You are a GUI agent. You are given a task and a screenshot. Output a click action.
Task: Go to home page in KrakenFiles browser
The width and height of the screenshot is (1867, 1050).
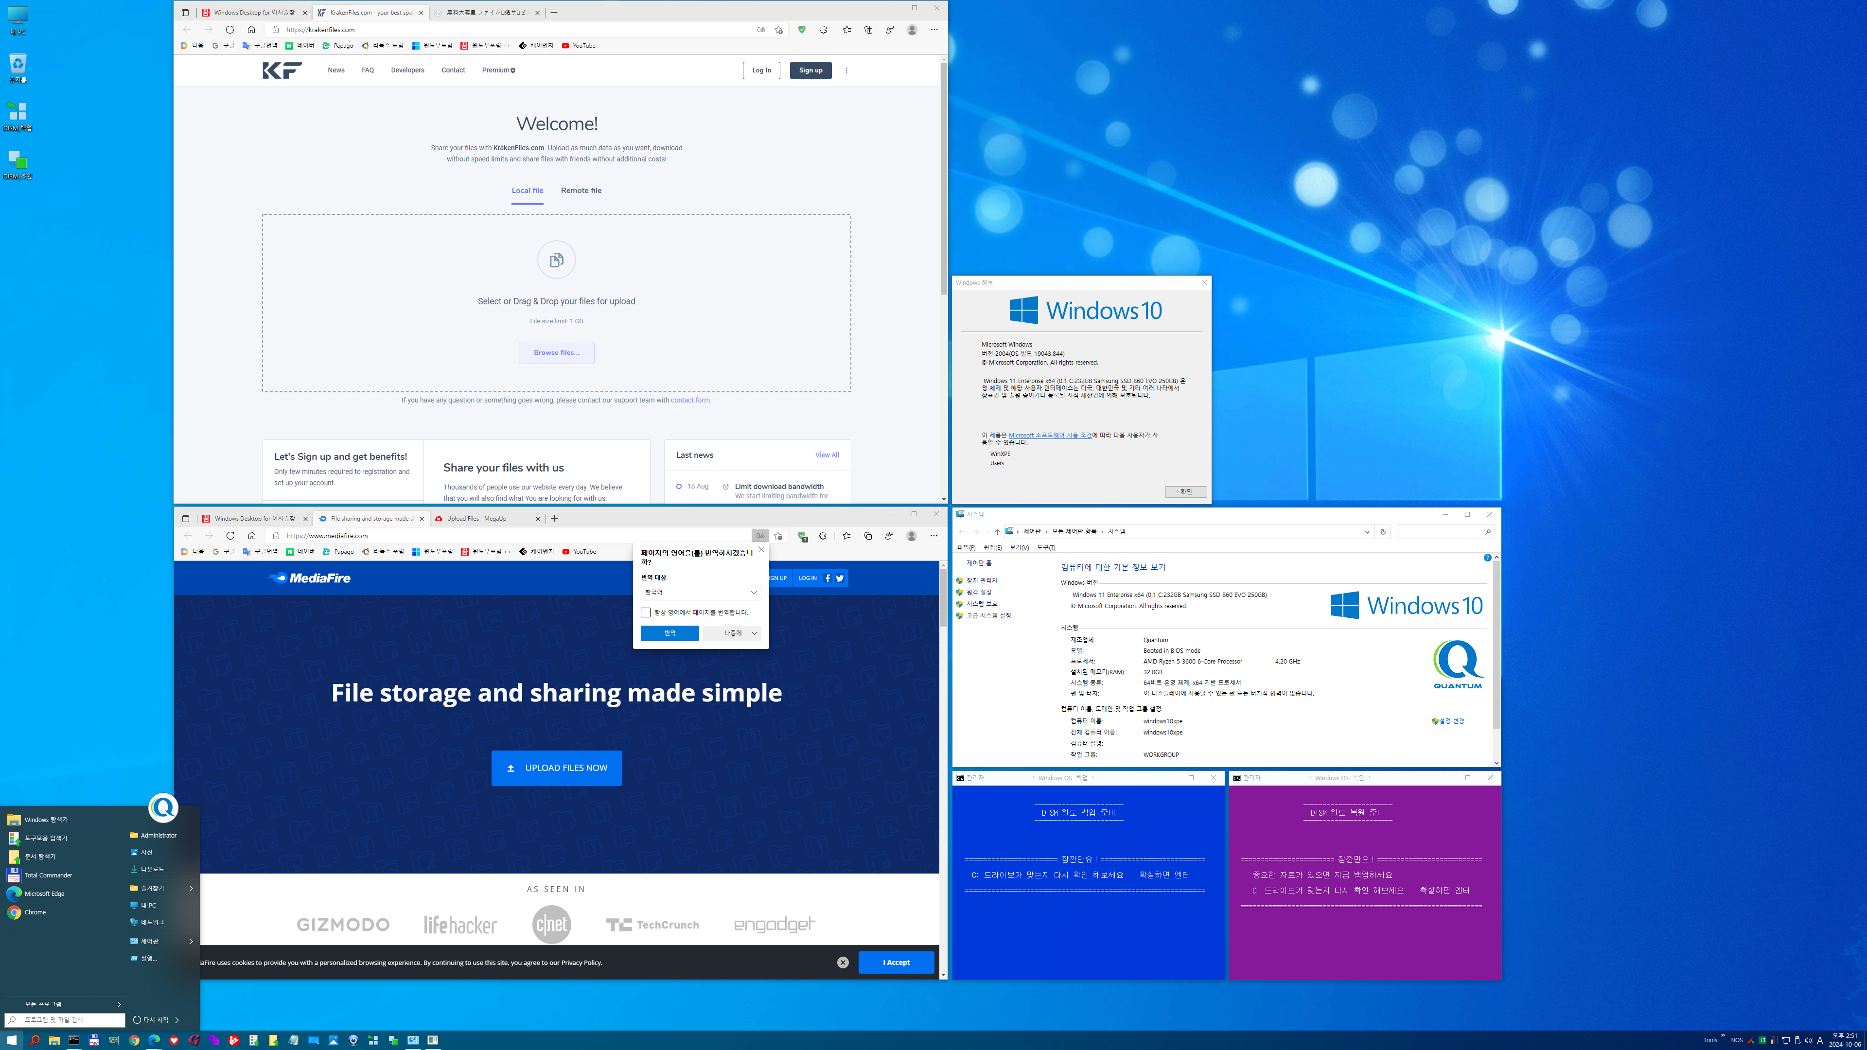tap(251, 30)
